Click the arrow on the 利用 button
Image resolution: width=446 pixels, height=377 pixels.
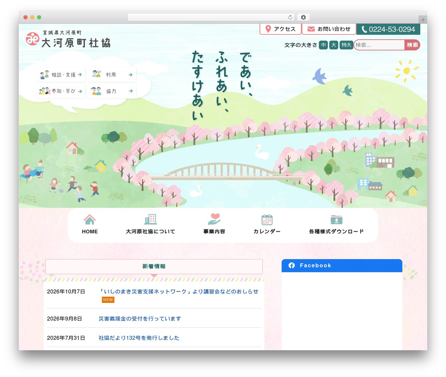130,75
